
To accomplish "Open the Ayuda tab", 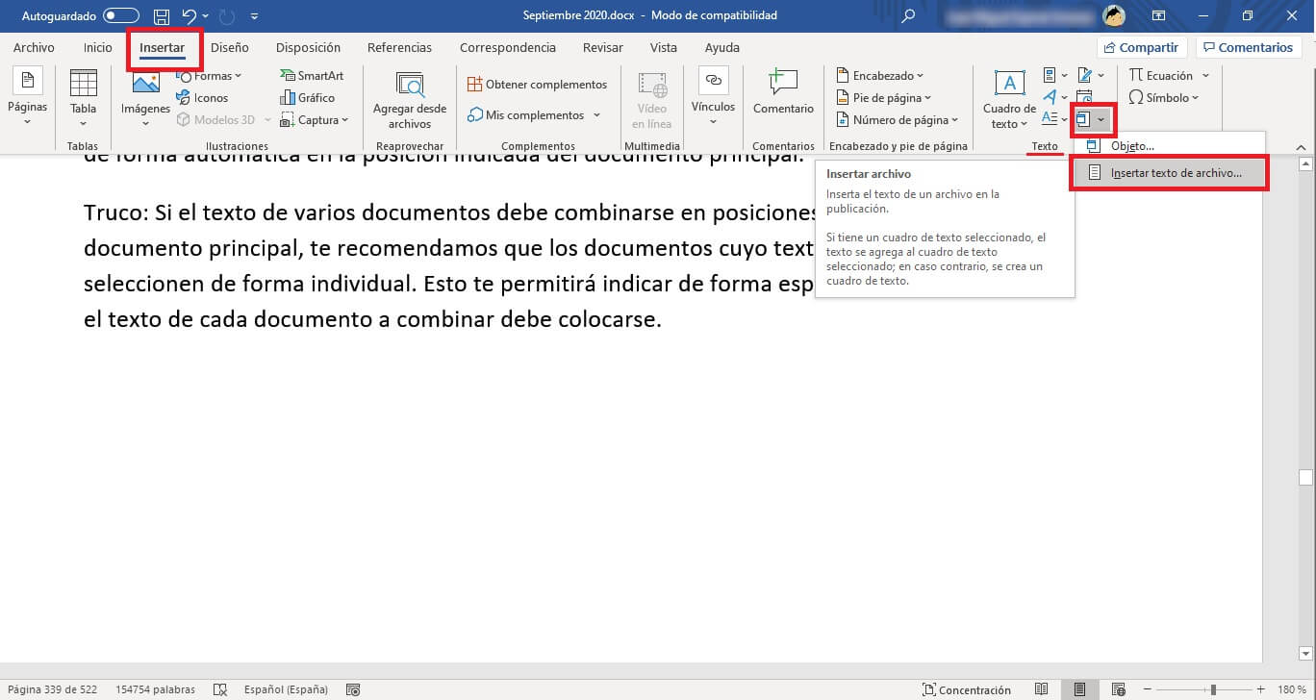I will click(x=721, y=47).
